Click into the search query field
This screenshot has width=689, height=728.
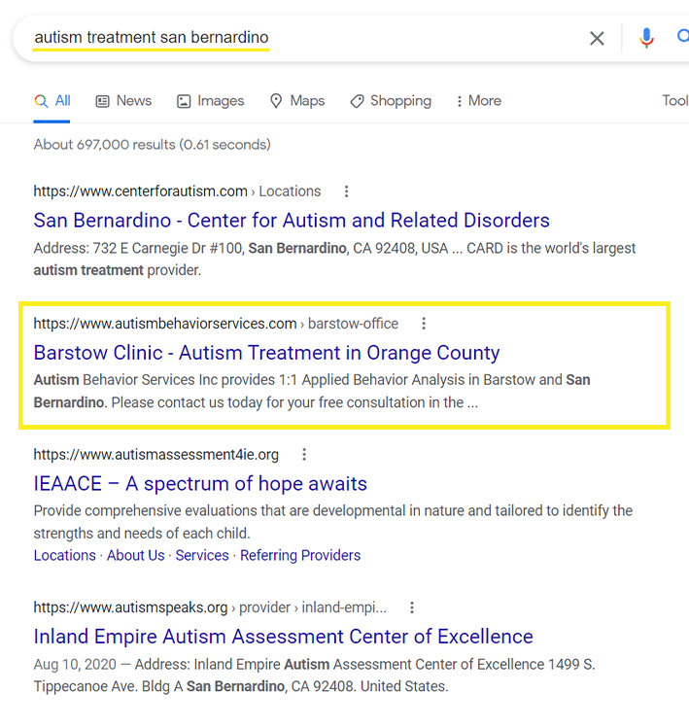click(297, 38)
